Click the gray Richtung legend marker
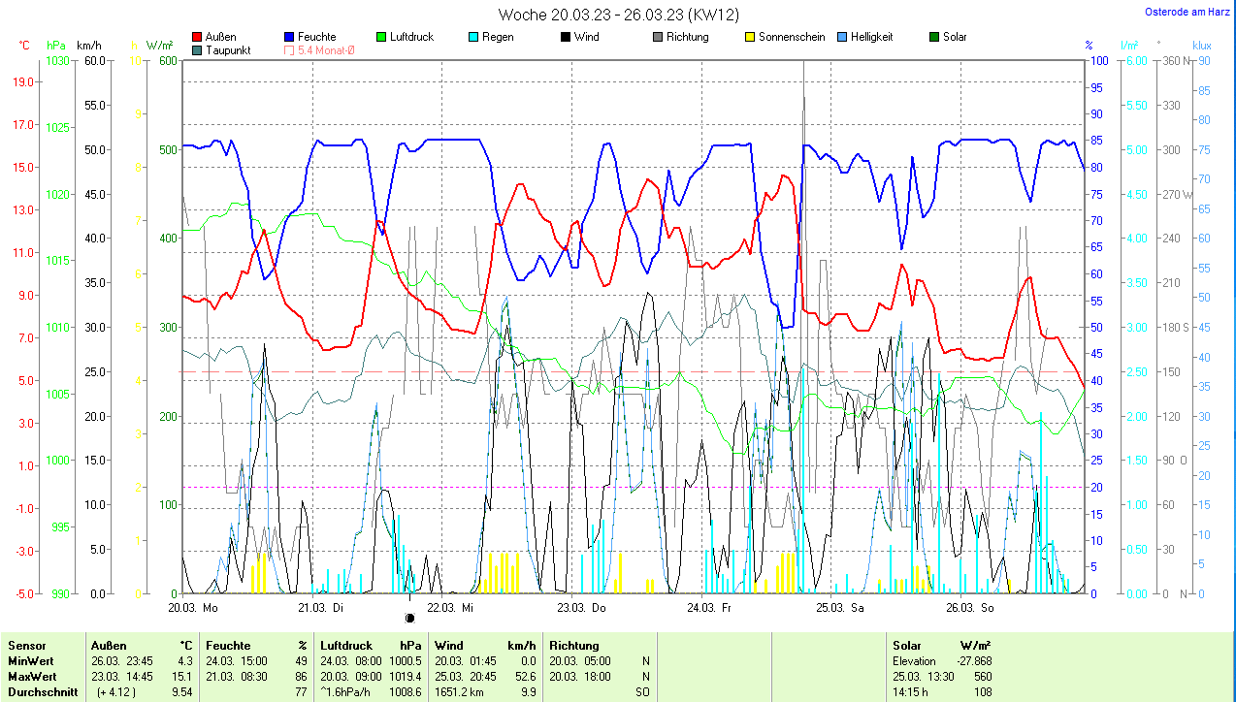The width and height of the screenshot is (1236, 702). pyautogui.click(x=657, y=37)
